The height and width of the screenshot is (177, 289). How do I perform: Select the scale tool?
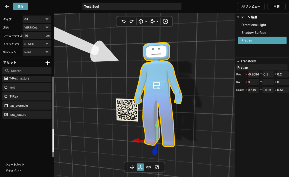pyautogui.click(x=157, y=167)
